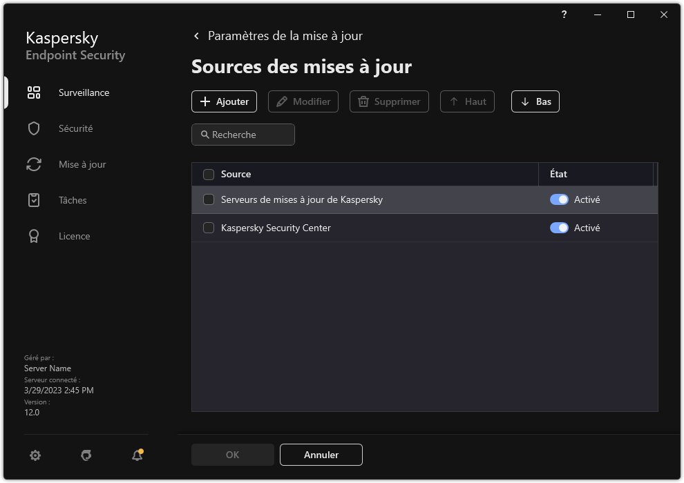Image resolution: width=684 pixels, height=483 pixels.
Task: Go back via the Paramètres chevron
Action: point(196,36)
